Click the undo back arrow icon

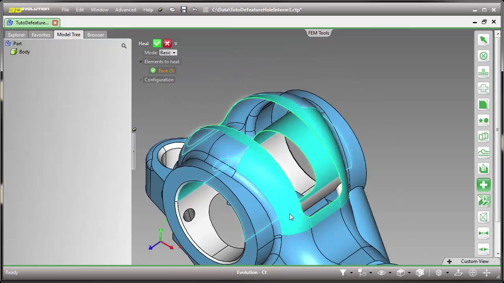coord(195,10)
